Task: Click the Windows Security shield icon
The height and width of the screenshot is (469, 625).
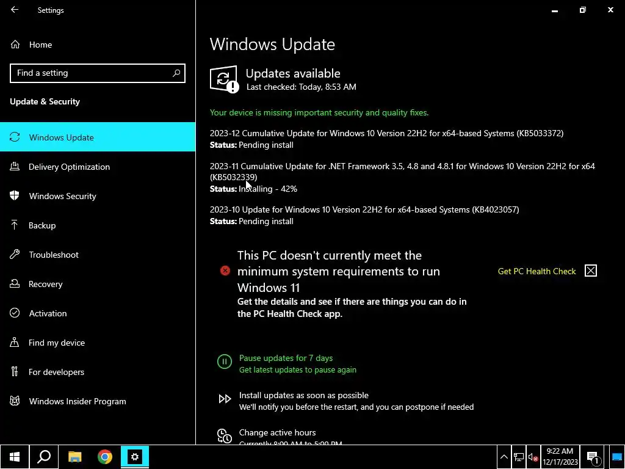Action: point(15,196)
